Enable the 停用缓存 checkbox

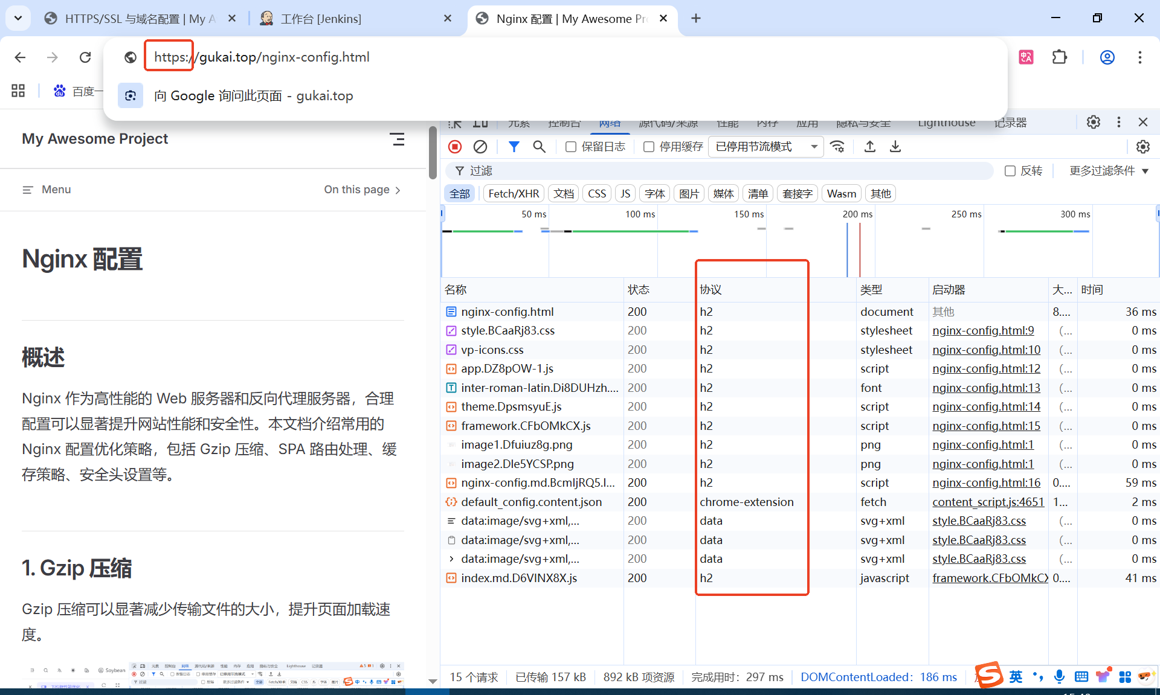click(x=649, y=146)
